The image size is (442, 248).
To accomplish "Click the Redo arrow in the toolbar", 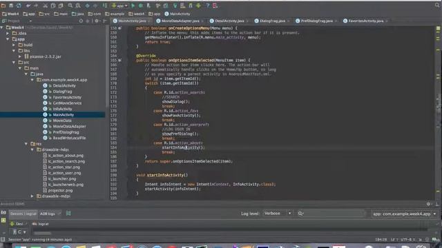I will (x=36, y=6).
